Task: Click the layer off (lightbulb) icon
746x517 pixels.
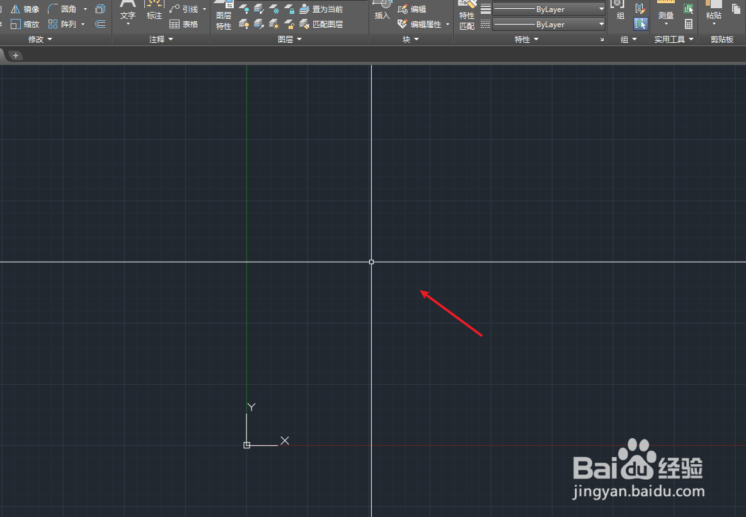Action: pos(244,9)
